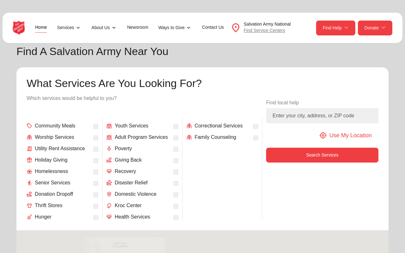
Task: Tick the Utility Rent Assistance checkbox
Action: click(96, 149)
